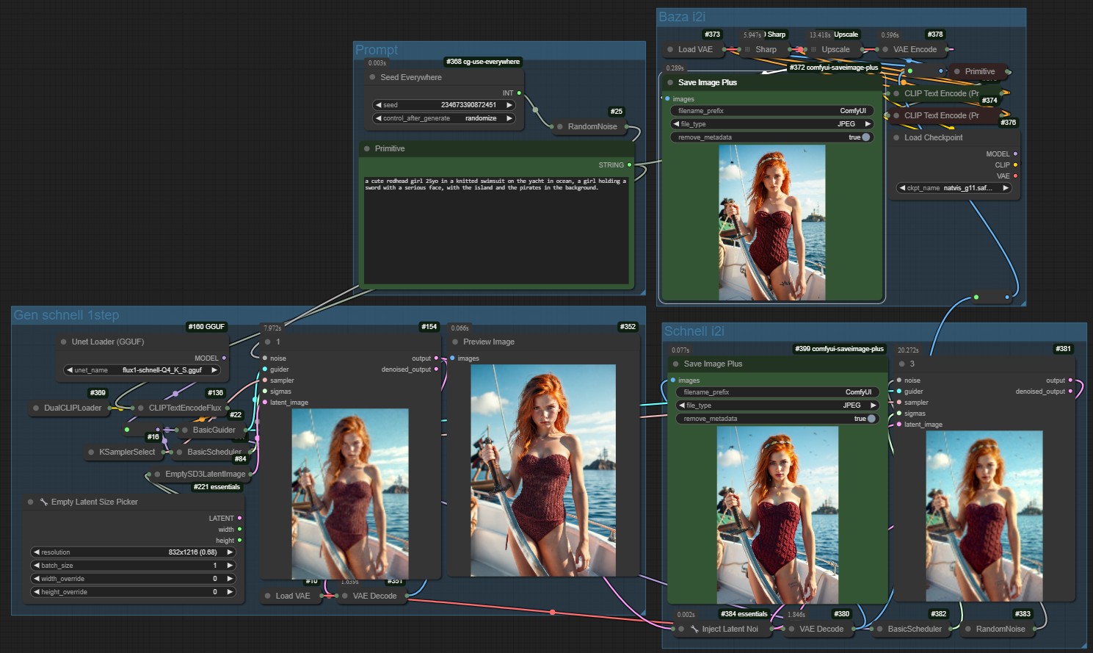Open the control_after_generate dropdown set to randomize

[x=443, y=118]
